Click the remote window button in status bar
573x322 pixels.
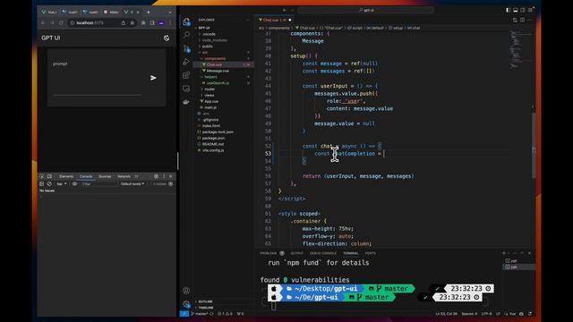184,314
